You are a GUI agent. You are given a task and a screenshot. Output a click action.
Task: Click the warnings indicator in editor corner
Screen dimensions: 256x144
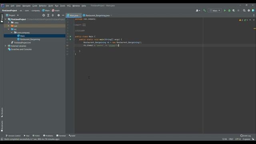point(241,20)
